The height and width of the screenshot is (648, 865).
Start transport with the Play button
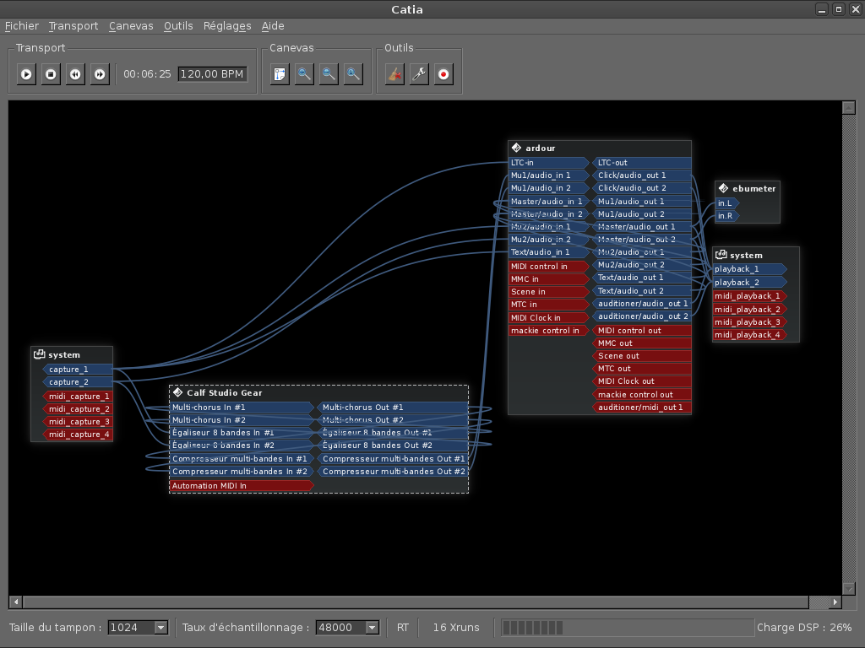[x=26, y=74]
